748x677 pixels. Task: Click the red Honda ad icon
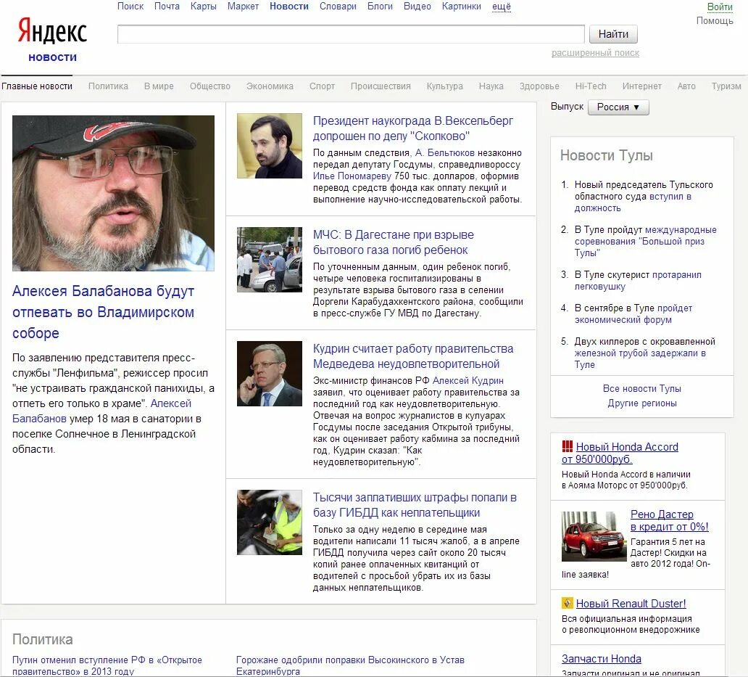568,446
